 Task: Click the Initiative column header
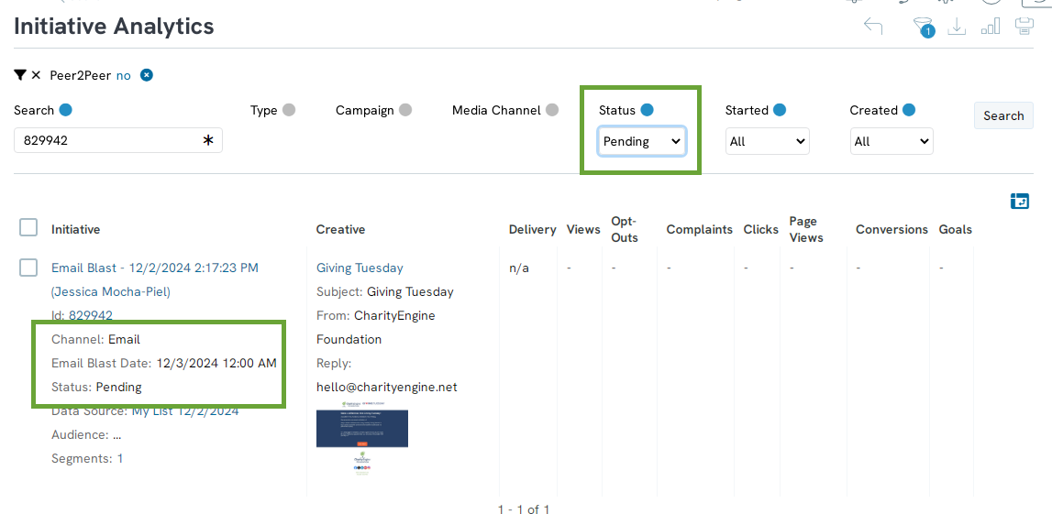pyautogui.click(x=76, y=229)
